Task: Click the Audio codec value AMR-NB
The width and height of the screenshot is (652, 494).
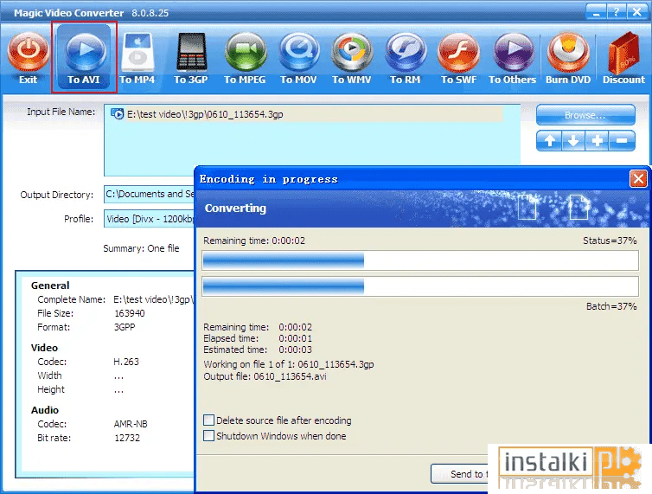Action: [x=131, y=424]
